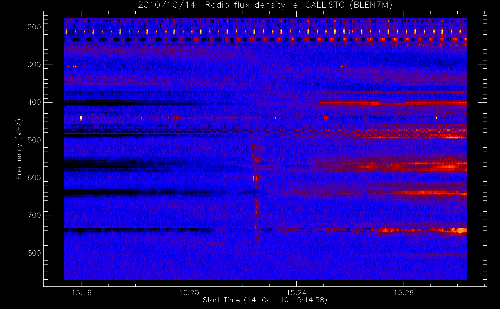Click the 15:24 time tick label
500x309 pixels.
coord(296,292)
